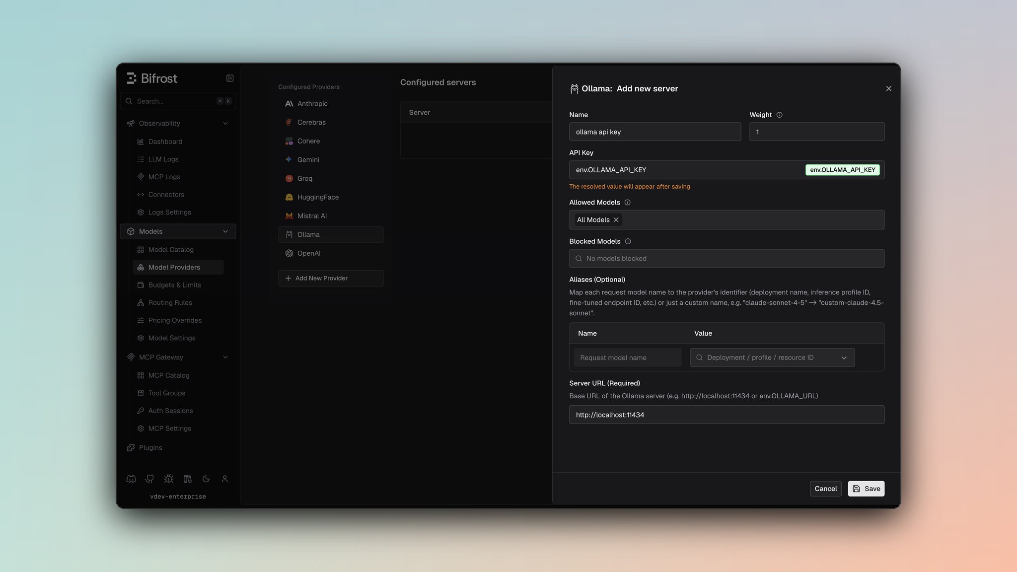This screenshot has height=572, width=1017.
Task: Click the Weight input field
Action: tap(816, 132)
